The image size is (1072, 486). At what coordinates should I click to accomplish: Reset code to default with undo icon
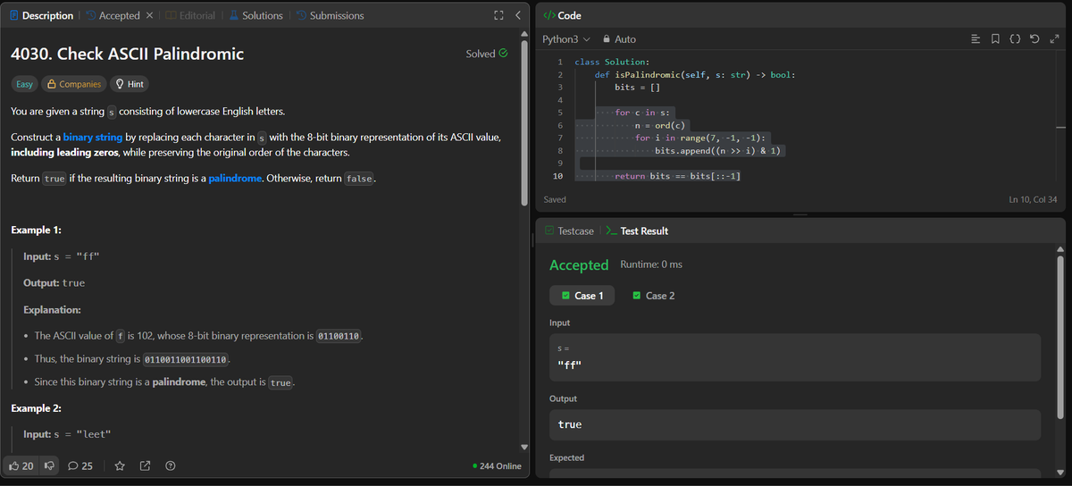tap(1035, 39)
